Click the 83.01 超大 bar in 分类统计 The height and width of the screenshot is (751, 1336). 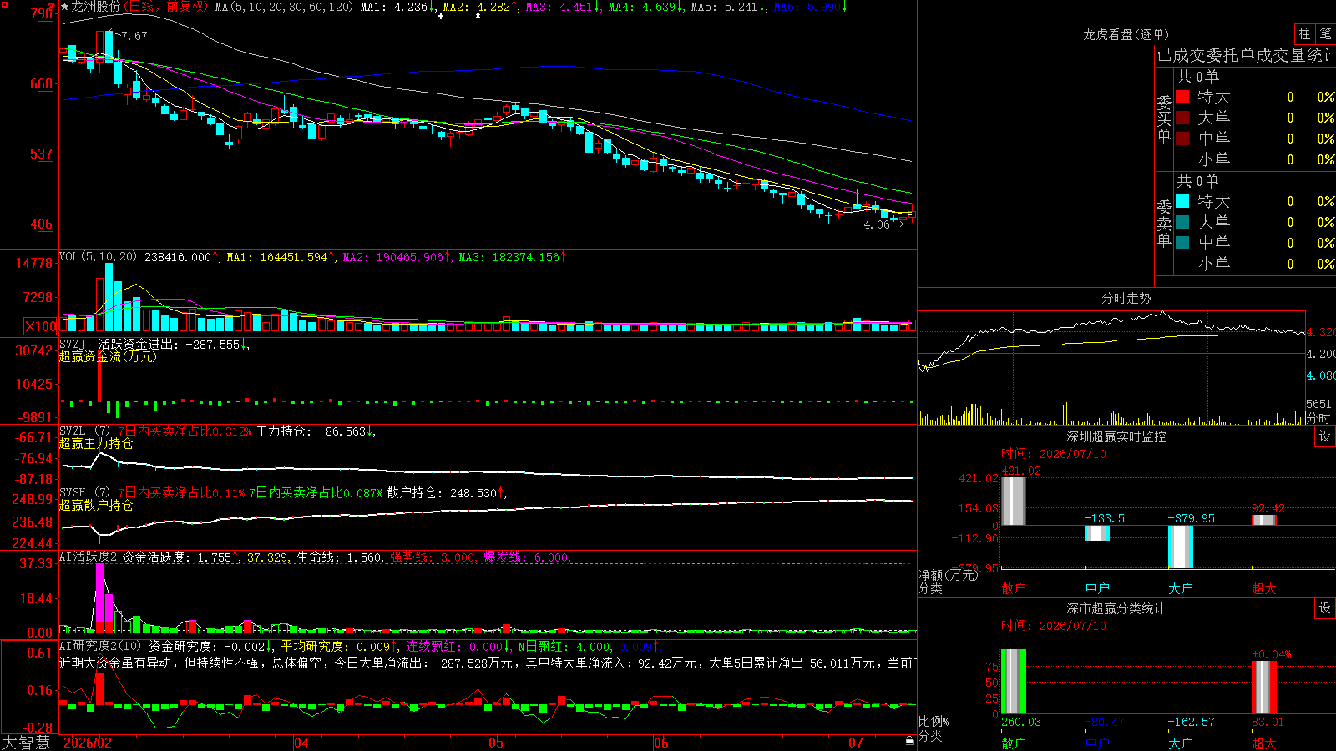tap(1264, 688)
